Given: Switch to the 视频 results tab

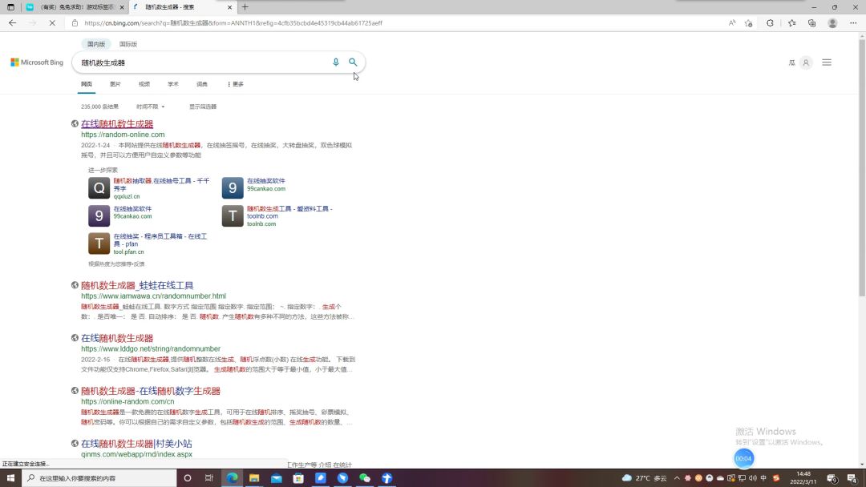Looking at the screenshot, I should click(x=144, y=84).
